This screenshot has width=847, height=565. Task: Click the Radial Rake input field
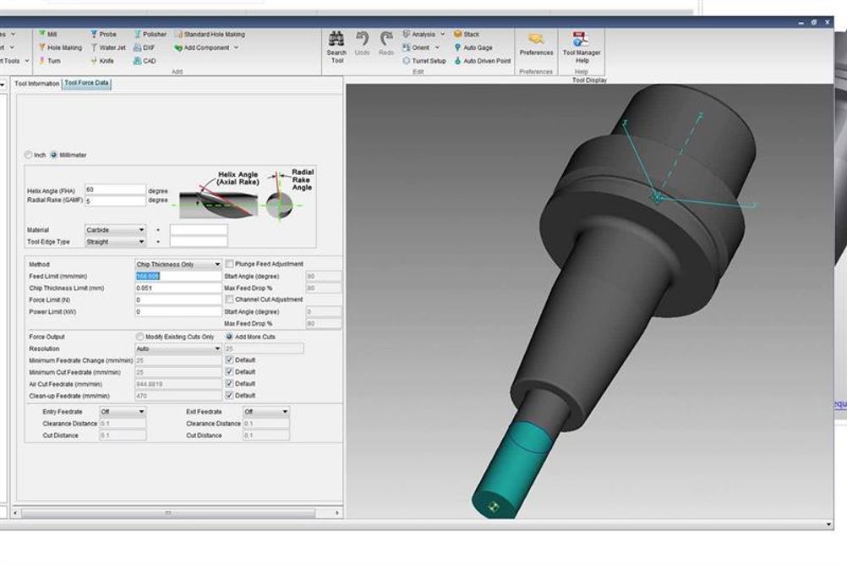115,200
